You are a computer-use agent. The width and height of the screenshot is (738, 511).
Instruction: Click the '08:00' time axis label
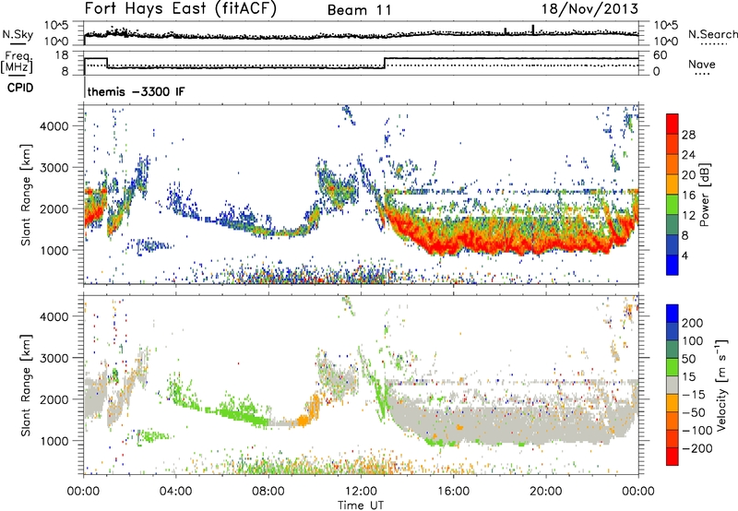click(x=268, y=492)
